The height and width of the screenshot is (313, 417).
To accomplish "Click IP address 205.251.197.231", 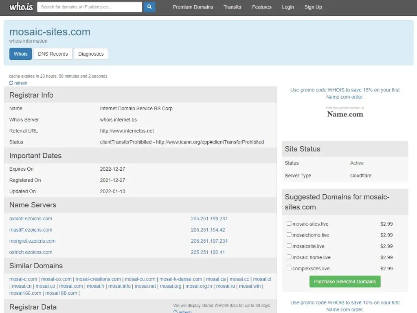I will click(209, 241).
